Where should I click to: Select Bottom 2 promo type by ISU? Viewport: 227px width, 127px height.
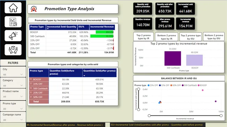coord(214,37)
